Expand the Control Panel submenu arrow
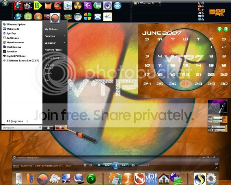The height and width of the screenshot is (185, 231). 64,58
